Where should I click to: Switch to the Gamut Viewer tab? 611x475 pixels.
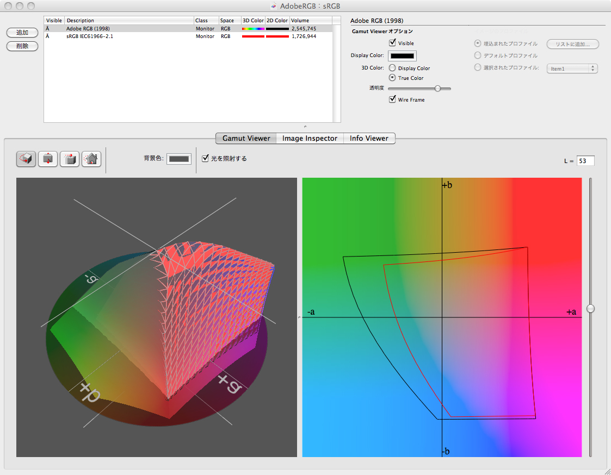click(246, 138)
